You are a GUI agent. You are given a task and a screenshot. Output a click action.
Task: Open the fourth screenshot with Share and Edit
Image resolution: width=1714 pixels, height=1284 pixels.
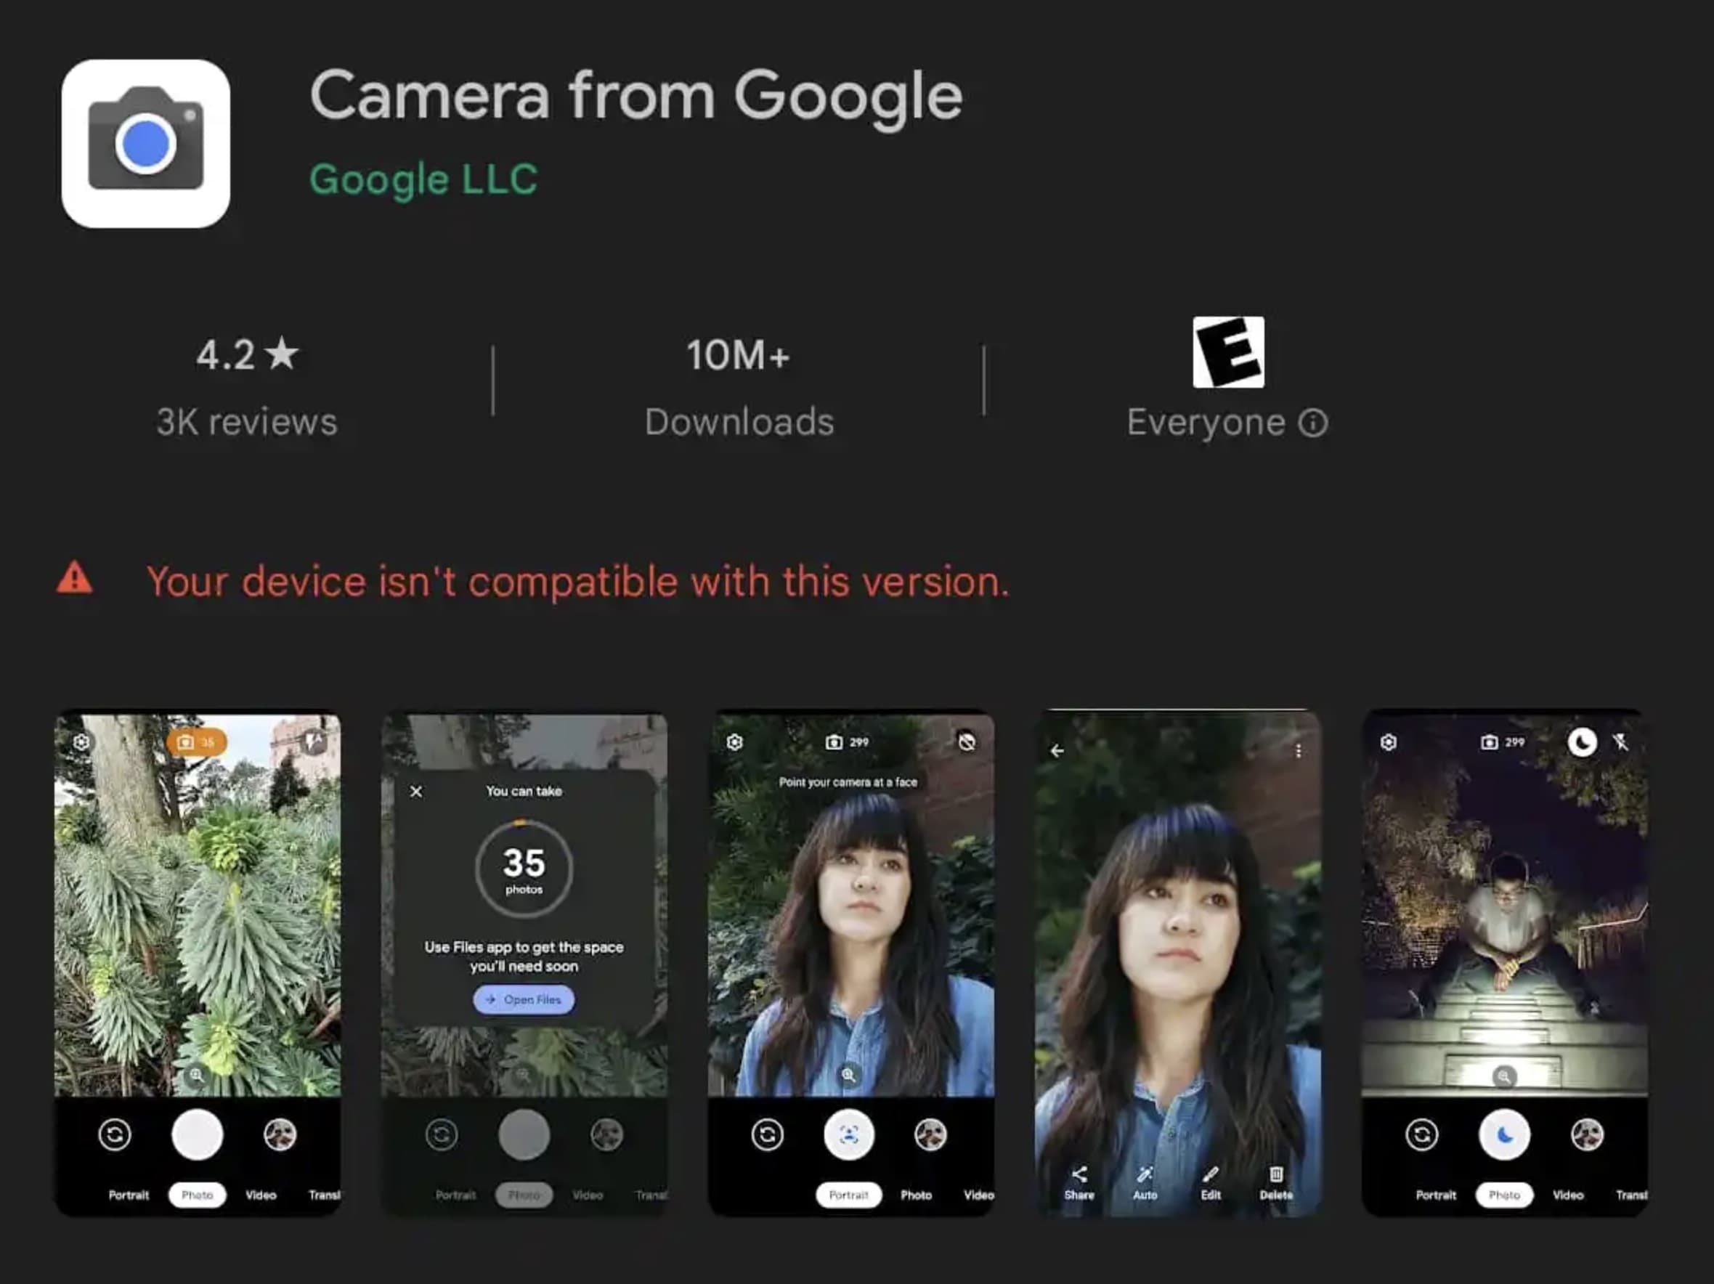tap(1178, 964)
